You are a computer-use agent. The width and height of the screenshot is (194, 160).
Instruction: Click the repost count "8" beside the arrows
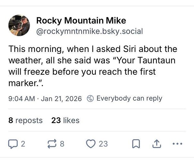(x=62, y=144)
